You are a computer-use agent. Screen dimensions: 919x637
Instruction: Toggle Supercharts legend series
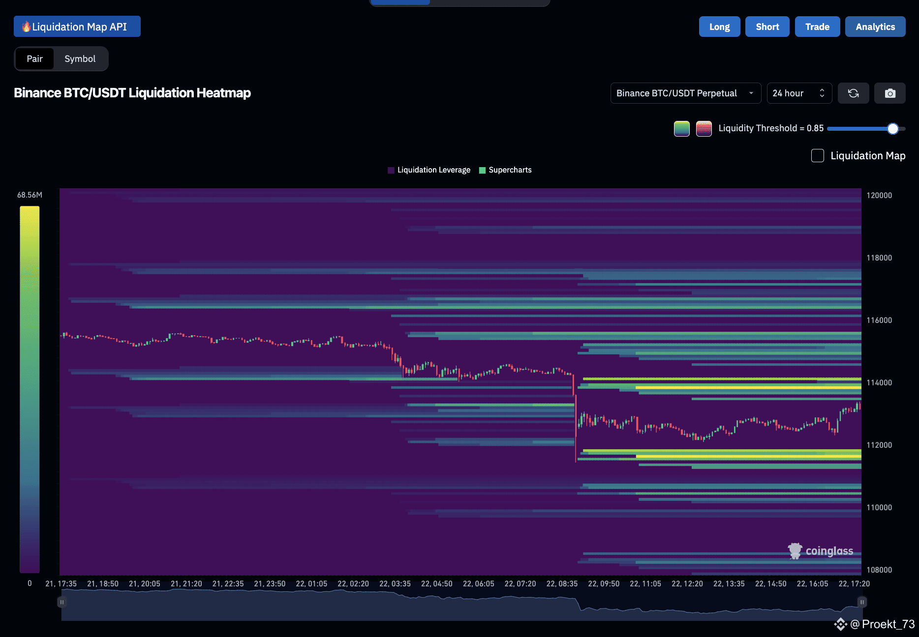505,170
